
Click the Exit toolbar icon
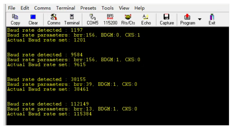click(212, 20)
